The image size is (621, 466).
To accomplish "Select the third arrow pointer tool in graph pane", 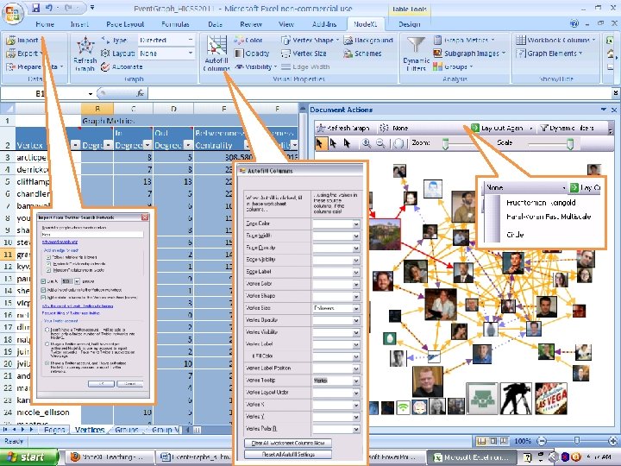I will tap(347, 143).
